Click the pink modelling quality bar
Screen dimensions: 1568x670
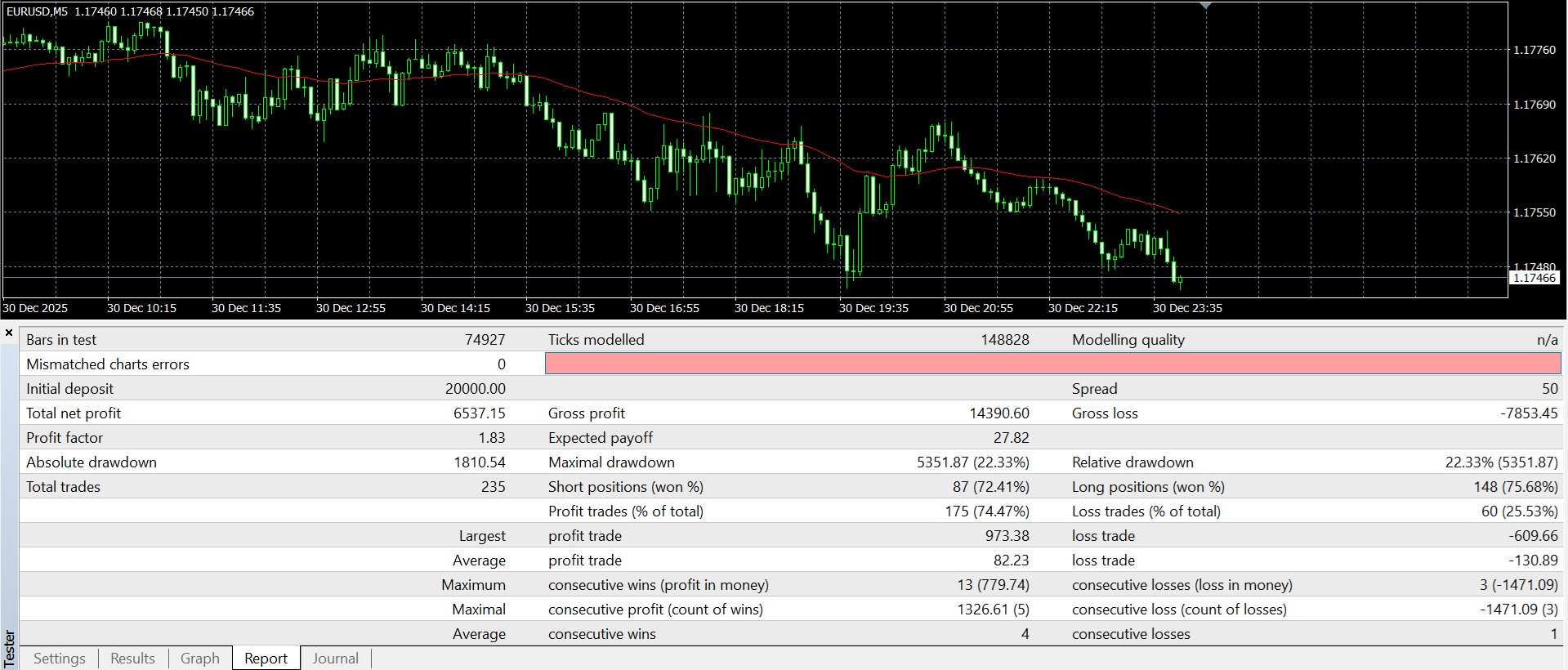pos(1052,364)
